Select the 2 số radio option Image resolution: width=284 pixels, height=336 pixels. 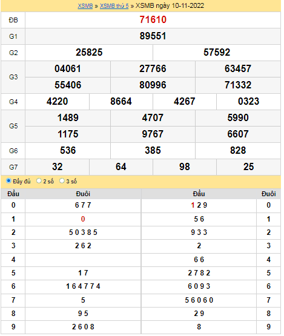tap(39, 181)
